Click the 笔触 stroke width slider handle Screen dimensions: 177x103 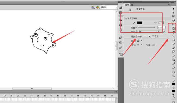pyautogui.click(x=137, y=27)
